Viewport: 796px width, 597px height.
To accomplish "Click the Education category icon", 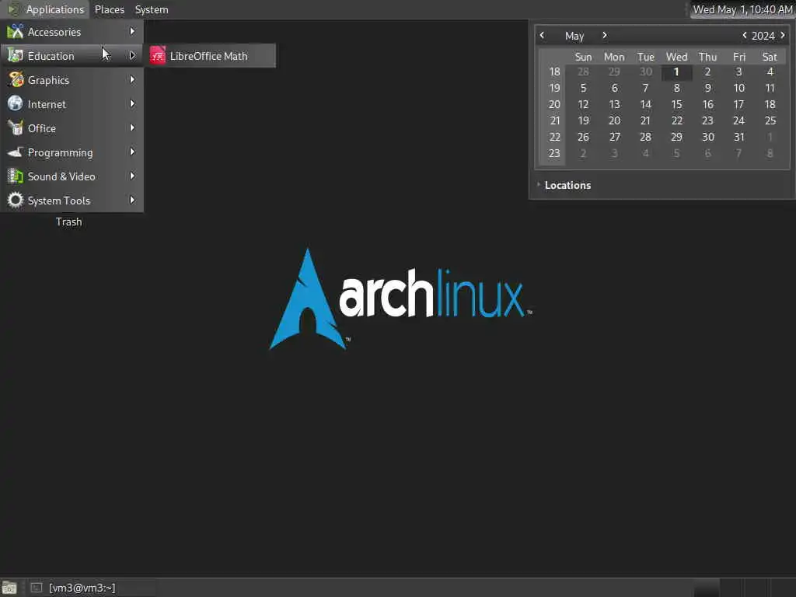I will coord(16,56).
